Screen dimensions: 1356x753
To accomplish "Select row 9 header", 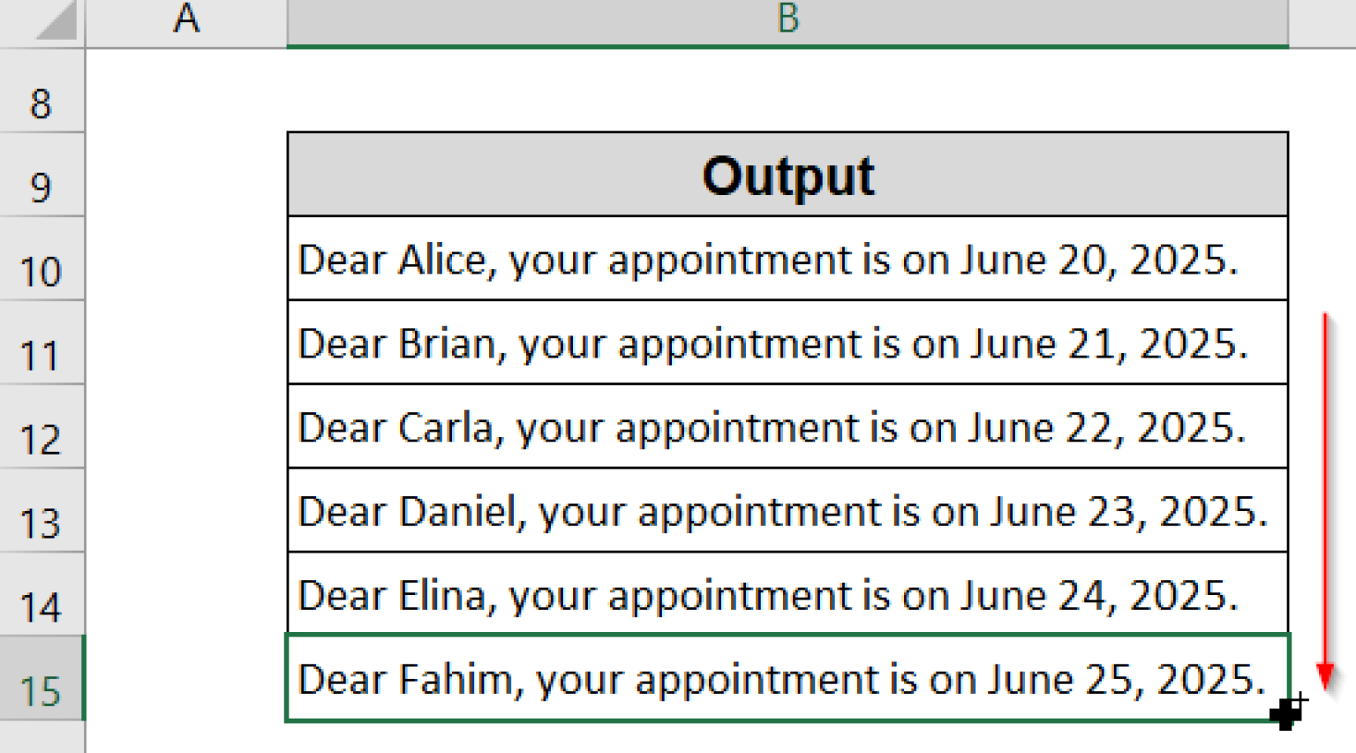I will coord(41,186).
